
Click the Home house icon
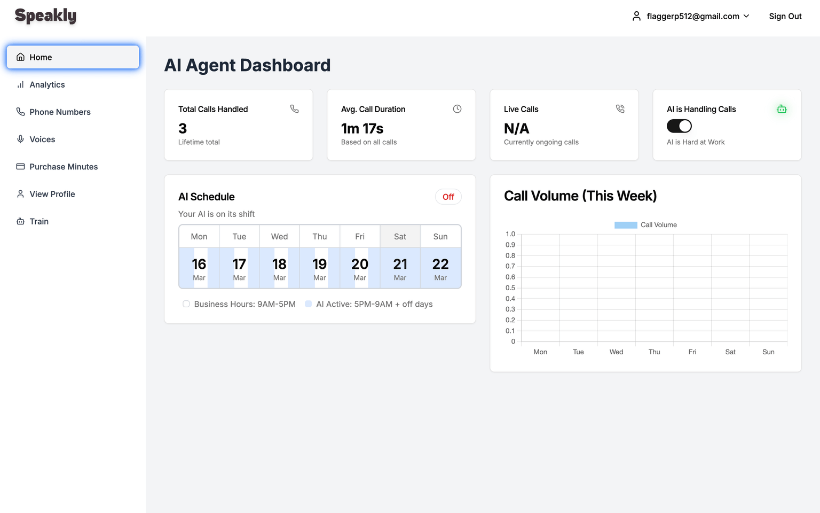click(20, 57)
